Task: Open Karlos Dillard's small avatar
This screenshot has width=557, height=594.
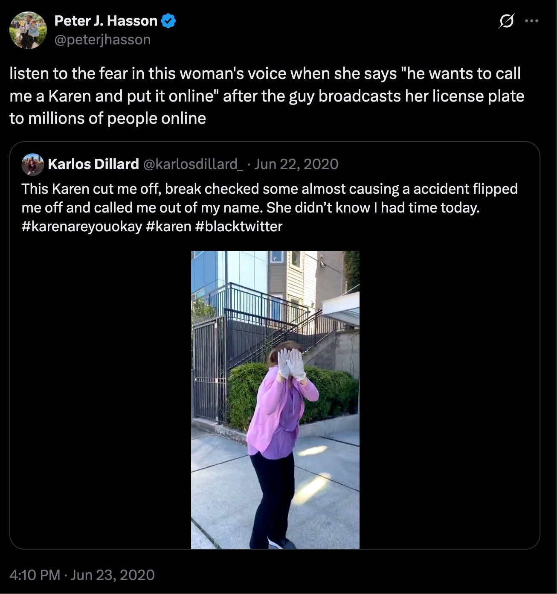Action: 32,164
